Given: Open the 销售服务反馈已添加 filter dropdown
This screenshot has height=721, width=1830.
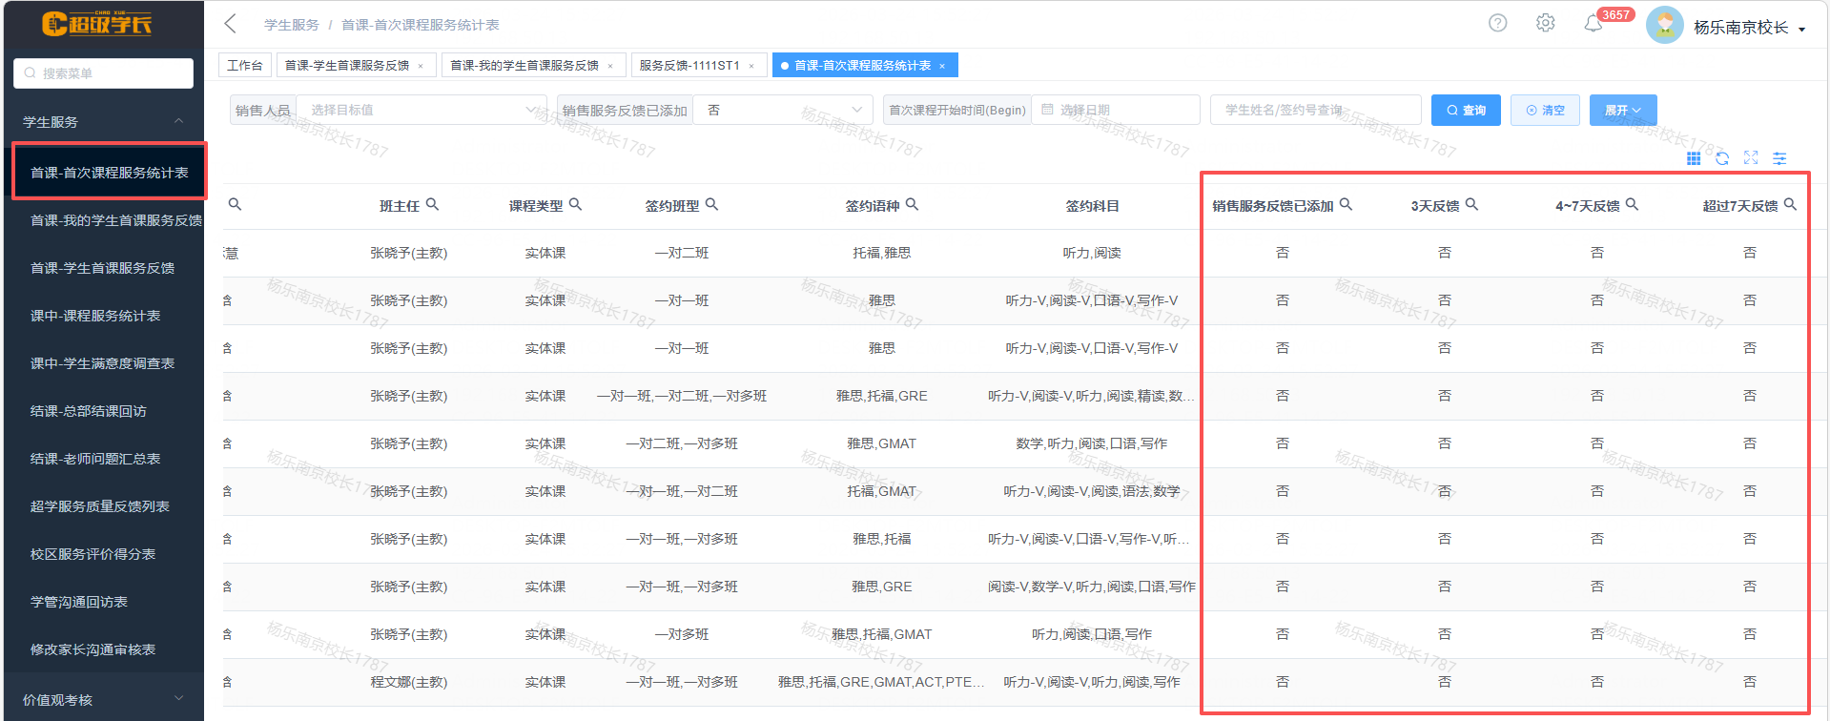Looking at the screenshot, I should pyautogui.click(x=783, y=111).
